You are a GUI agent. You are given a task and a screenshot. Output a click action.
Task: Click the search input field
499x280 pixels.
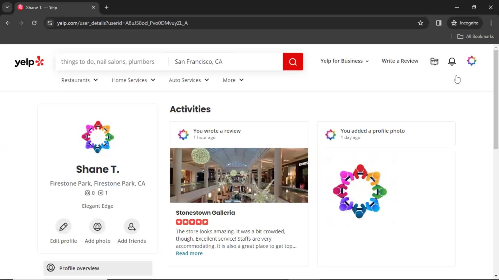pyautogui.click(x=113, y=61)
